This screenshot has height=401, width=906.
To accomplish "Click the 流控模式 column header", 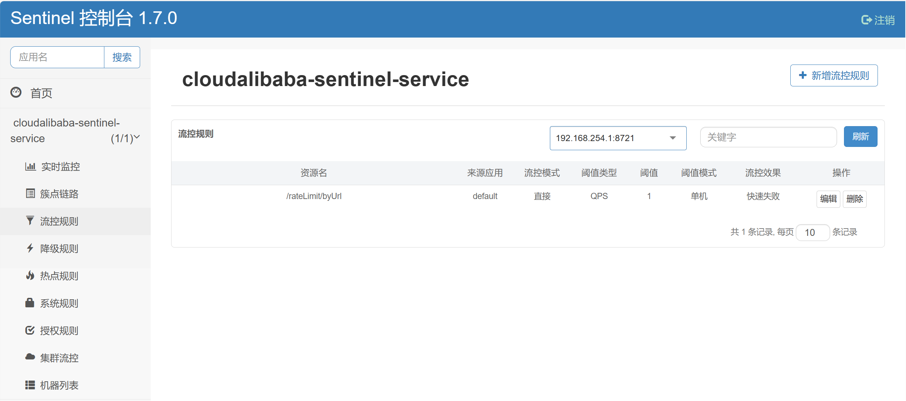I will (542, 173).
